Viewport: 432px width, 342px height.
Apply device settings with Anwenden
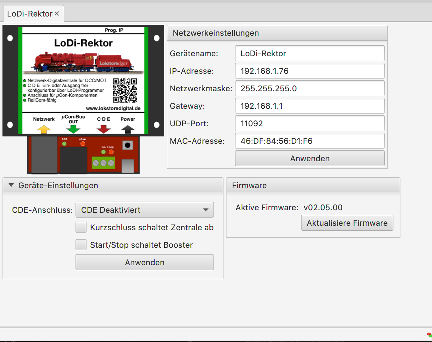pos(144,262)
